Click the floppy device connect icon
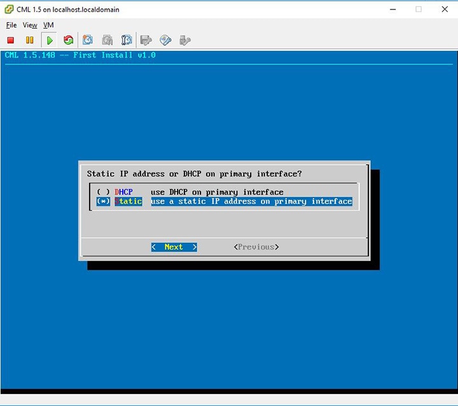This screenshot has width=458, height=406. pos(146,40)
